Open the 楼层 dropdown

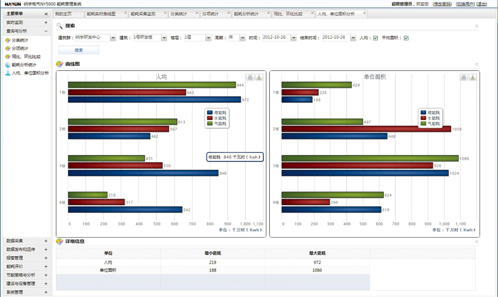pyautogui.click(x=208, y=38)
